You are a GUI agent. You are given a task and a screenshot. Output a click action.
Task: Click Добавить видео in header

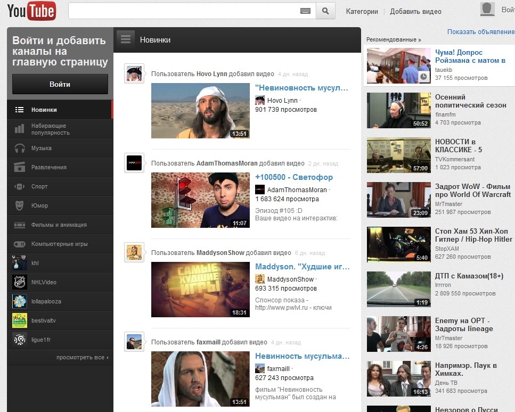[415, 12]
